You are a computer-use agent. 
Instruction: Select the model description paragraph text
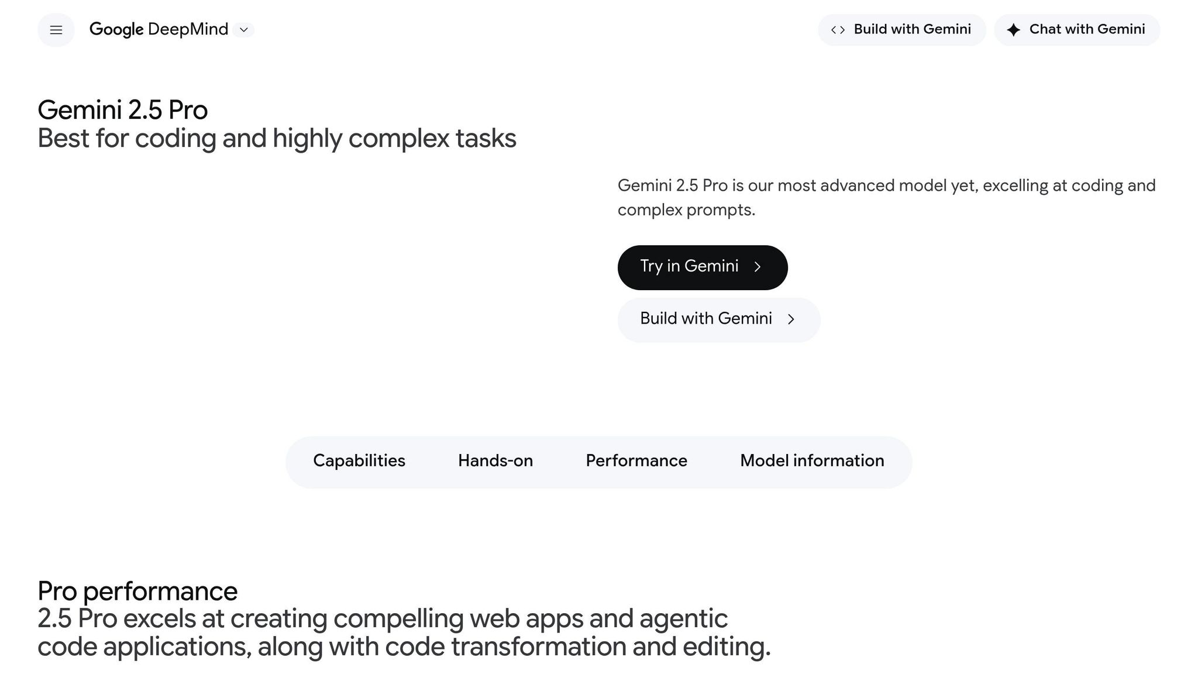coord(877,197)
